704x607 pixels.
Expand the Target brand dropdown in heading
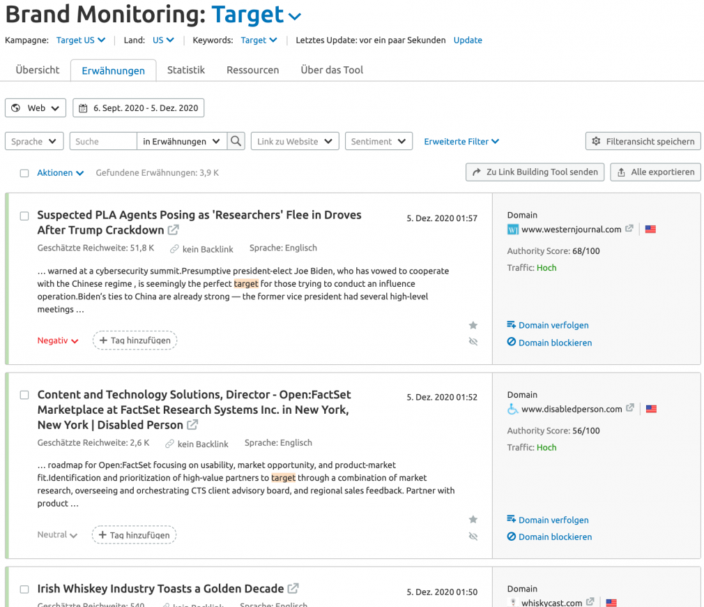[257, 15]
